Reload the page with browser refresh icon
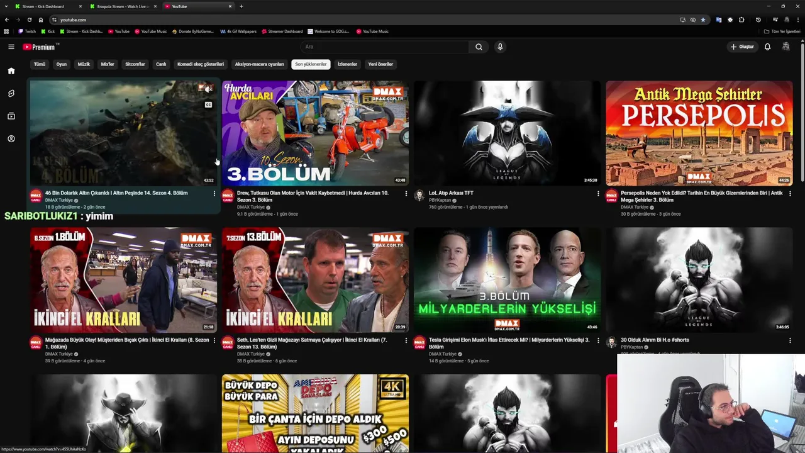The image size is (805, 453). tap(29, 20)
